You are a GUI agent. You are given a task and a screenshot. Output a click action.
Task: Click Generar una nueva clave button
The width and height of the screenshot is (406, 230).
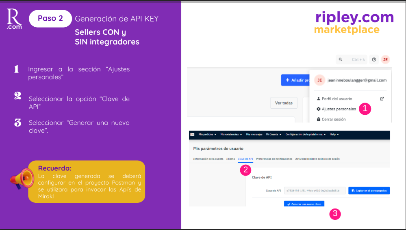click(304, 204)
